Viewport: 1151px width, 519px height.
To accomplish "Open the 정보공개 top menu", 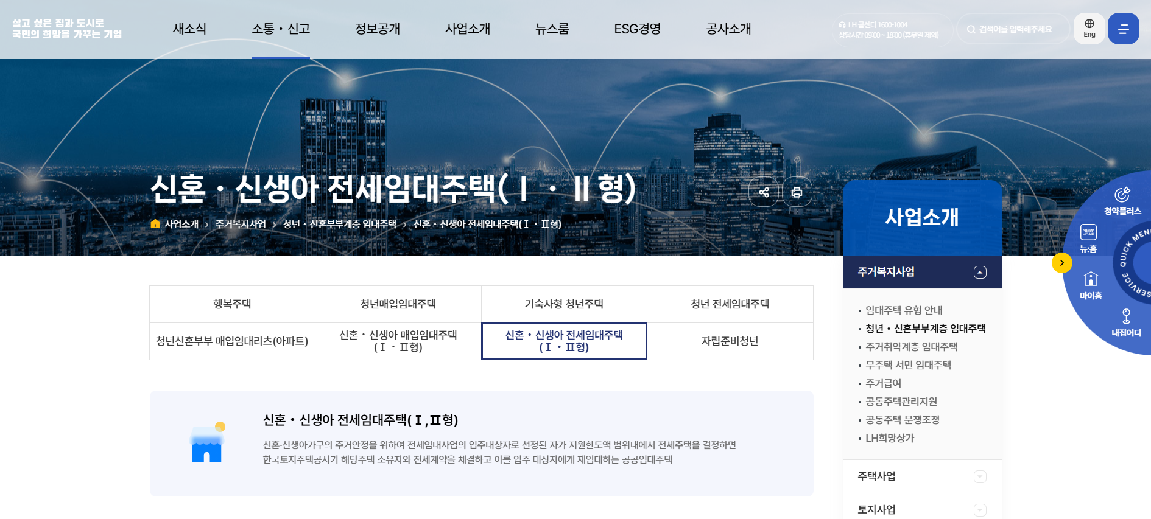I will [378, 29].
